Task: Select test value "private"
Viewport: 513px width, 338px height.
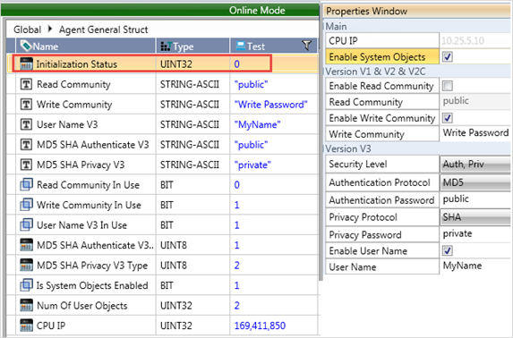Action: [252, 165]
